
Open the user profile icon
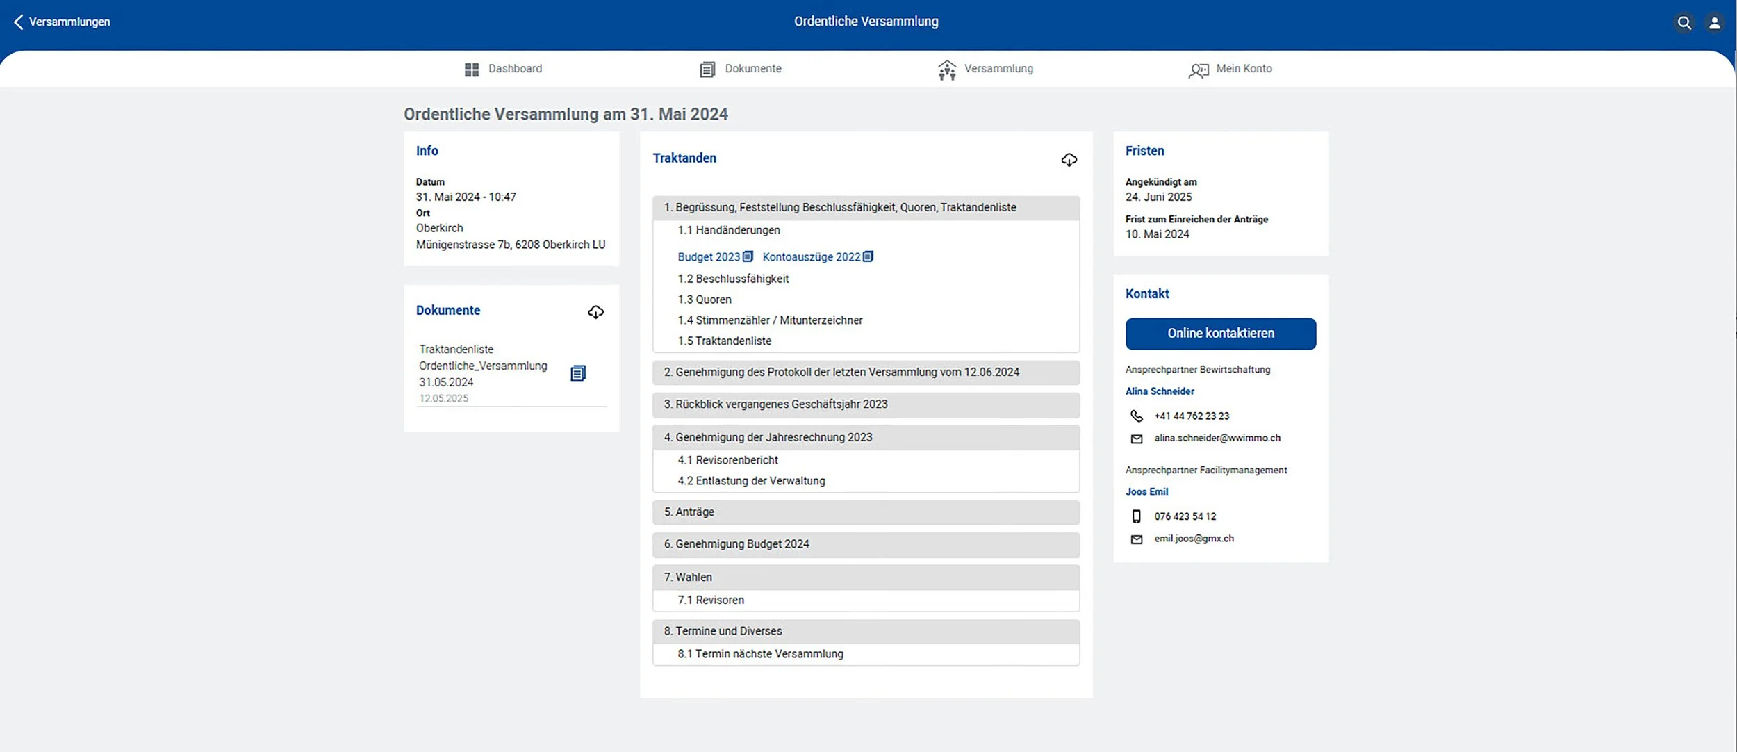tap(1714, 23)
